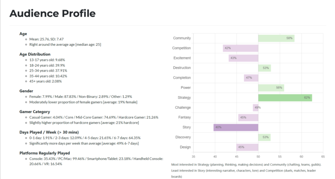Image resolution: width=335 pixels, height=179 pixels.
Task: Select the Competition 42% bar
Action: [x=240, y=48]
